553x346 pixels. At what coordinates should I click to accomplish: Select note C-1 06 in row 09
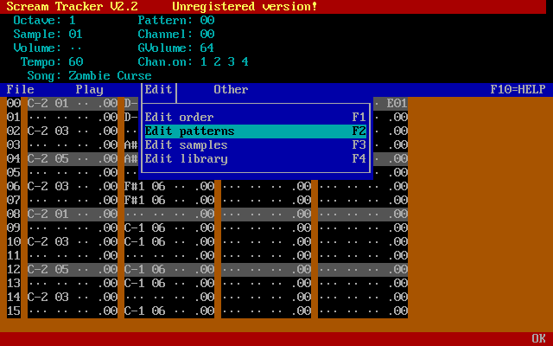click(144, 227)
